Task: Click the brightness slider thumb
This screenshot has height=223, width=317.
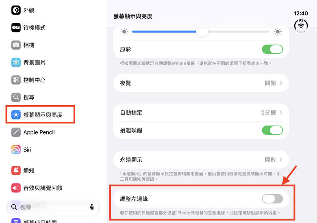Action: pos(202,32)
